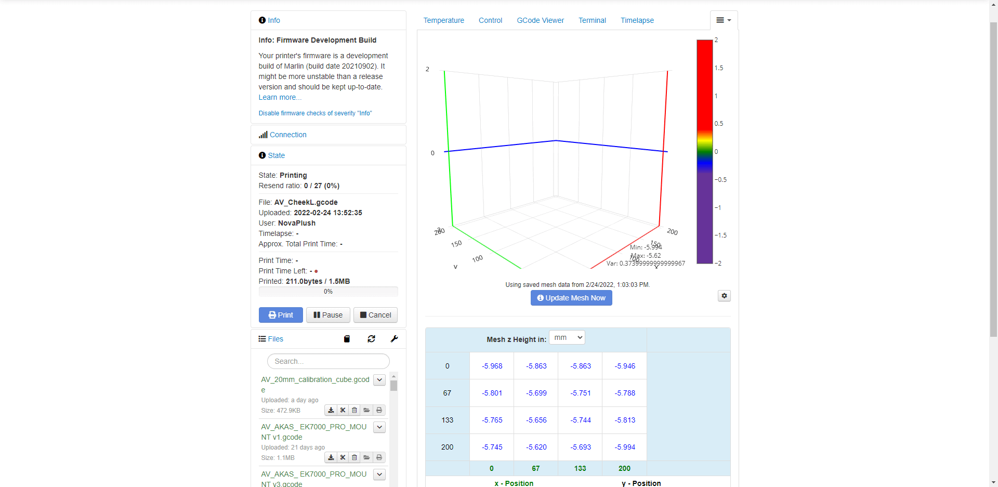
Task: Select mesh cell value -5.994
Action: 625,447
